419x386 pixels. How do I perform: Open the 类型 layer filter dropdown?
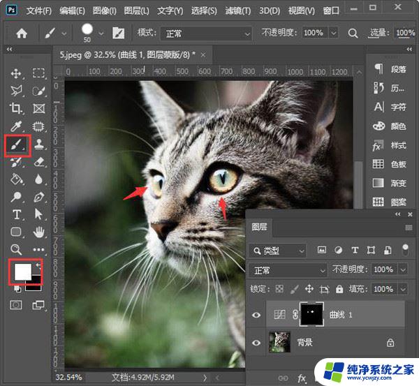click(x=279, y=250)
